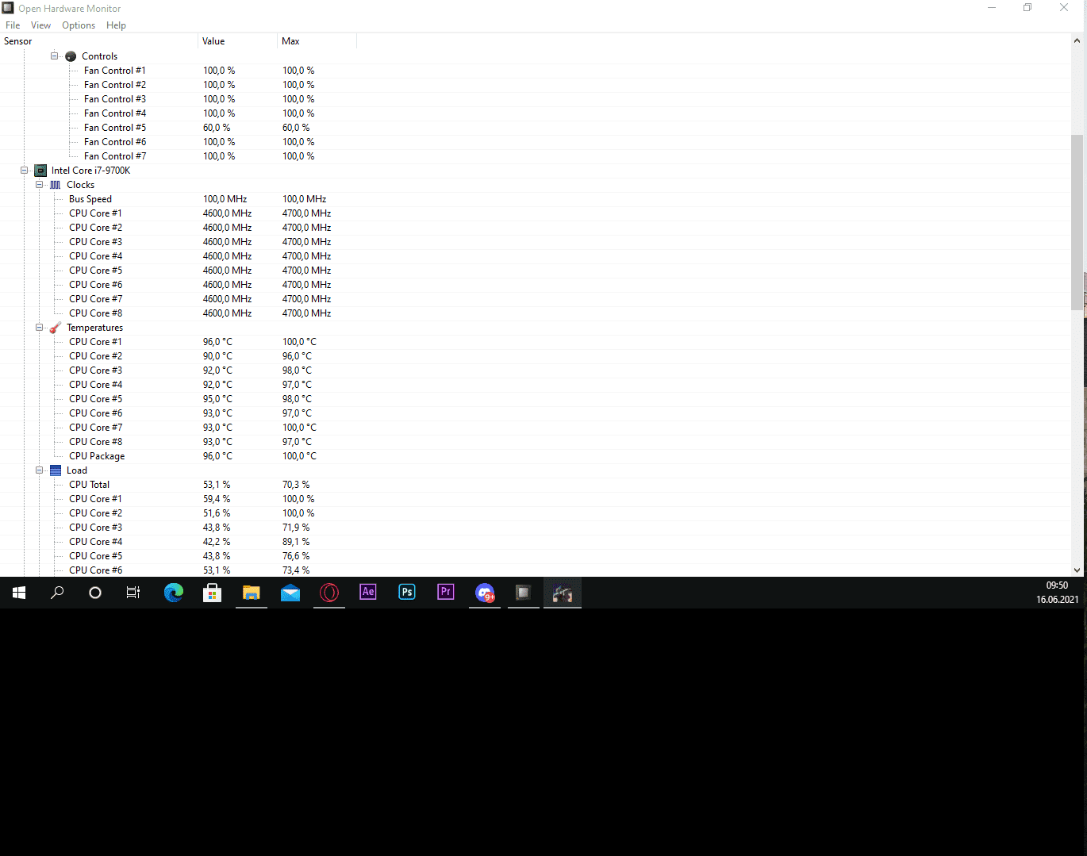The height and width of the screenshot is (856, 1087).
Task: Open Cortana from the taskbar
Action: (x=95, y=593)
